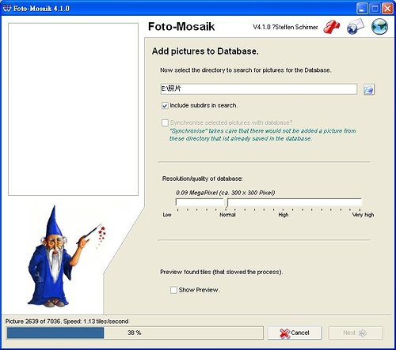Click the '0.09 MegaPixel' resolution text

point(225,193)
